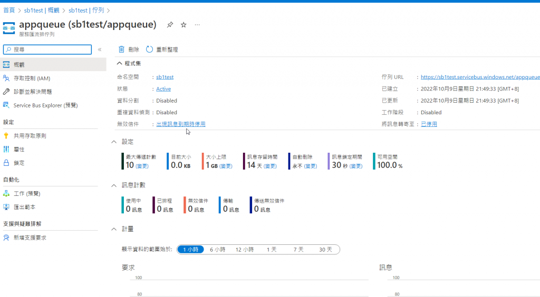Click the 使用中 0 訊息 count
Screen dimensions: 540x297
coord(133,209)
